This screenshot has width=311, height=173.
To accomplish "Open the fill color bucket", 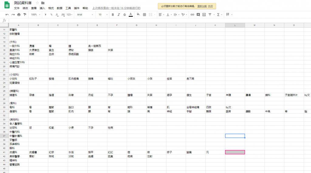I will coord(138,15).
